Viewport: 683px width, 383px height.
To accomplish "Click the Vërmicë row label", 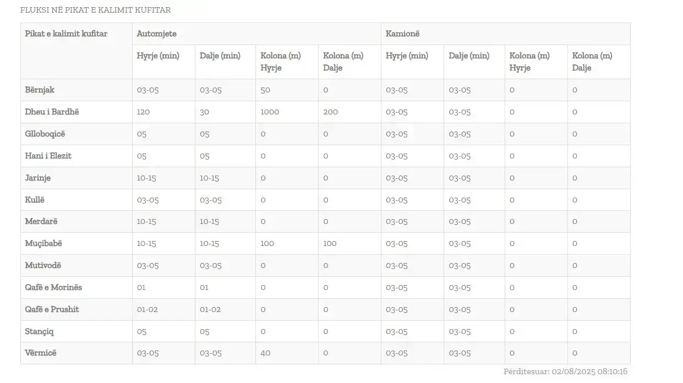I will point(41,353).
